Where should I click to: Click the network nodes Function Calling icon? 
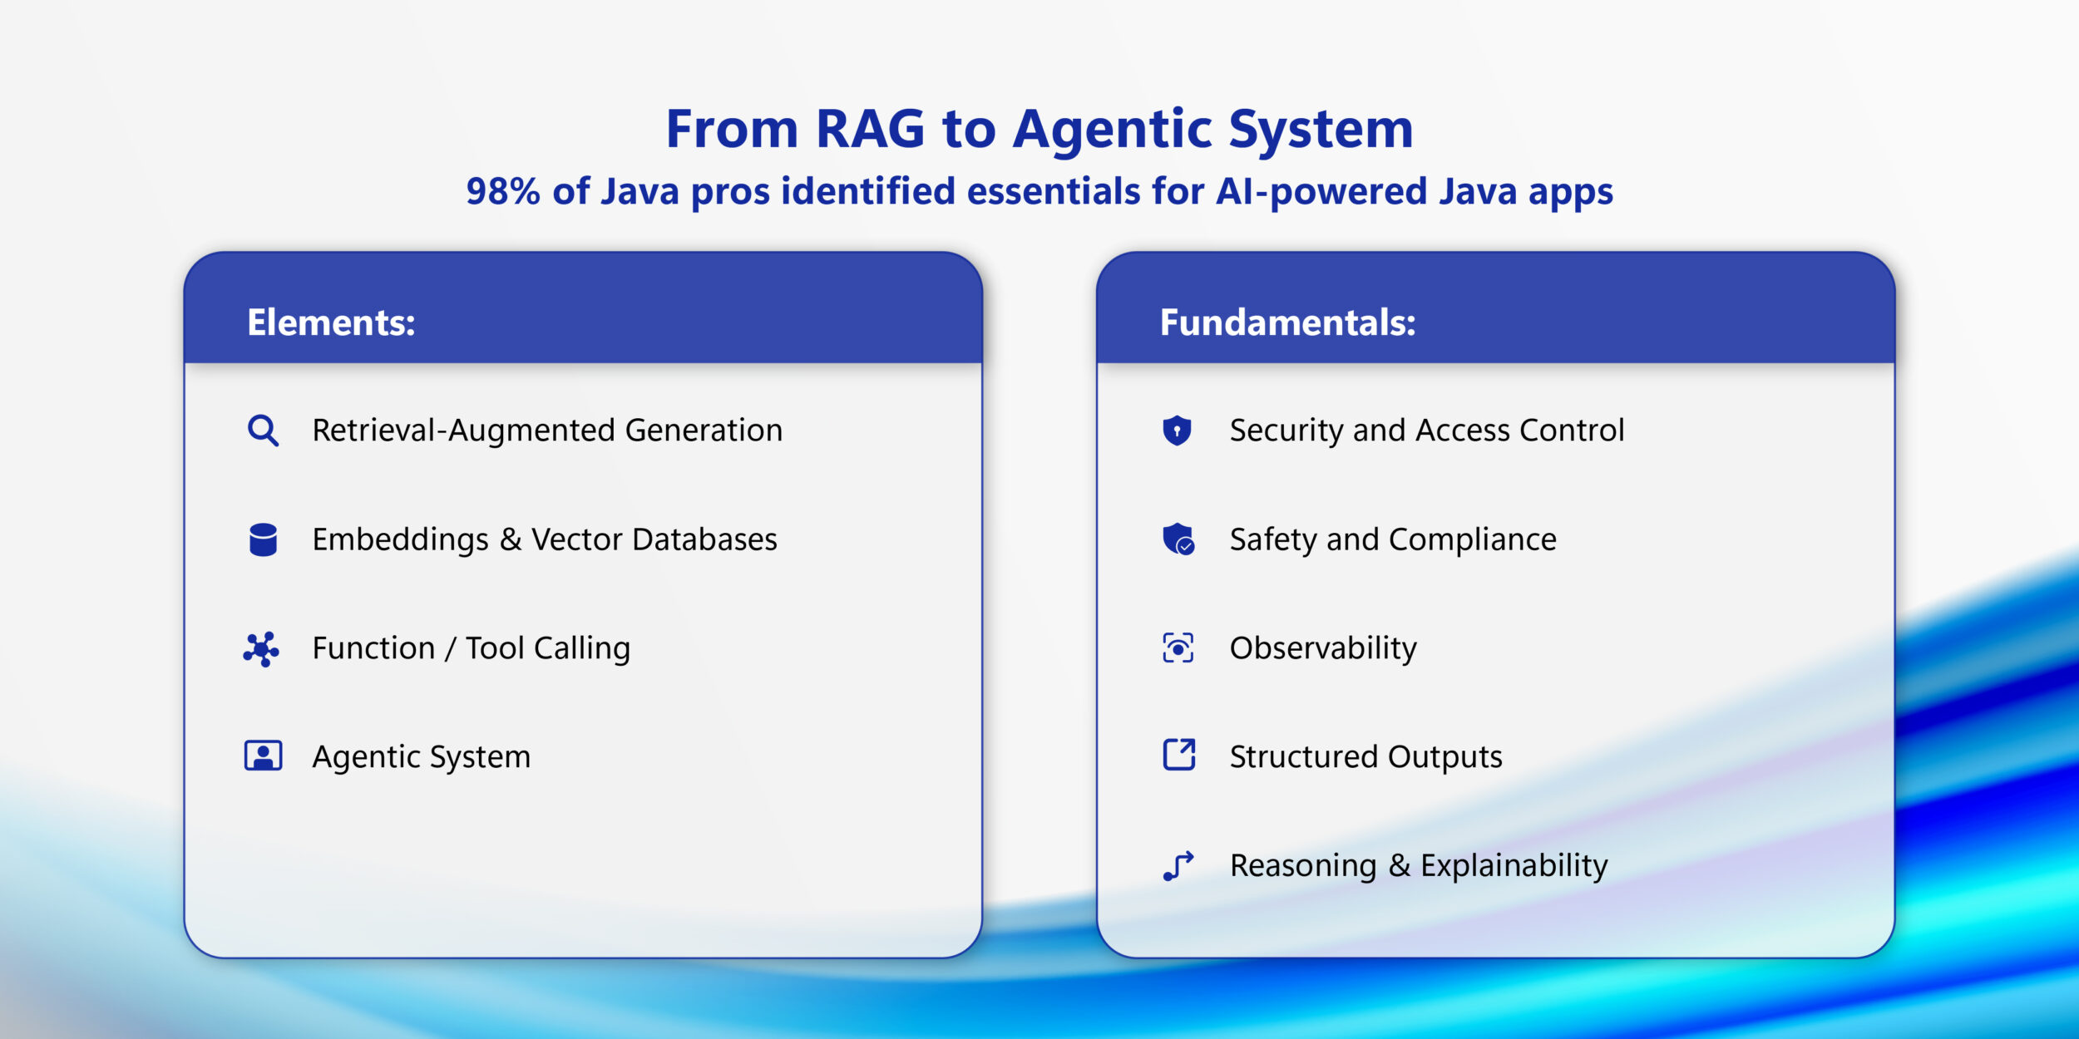261,649
